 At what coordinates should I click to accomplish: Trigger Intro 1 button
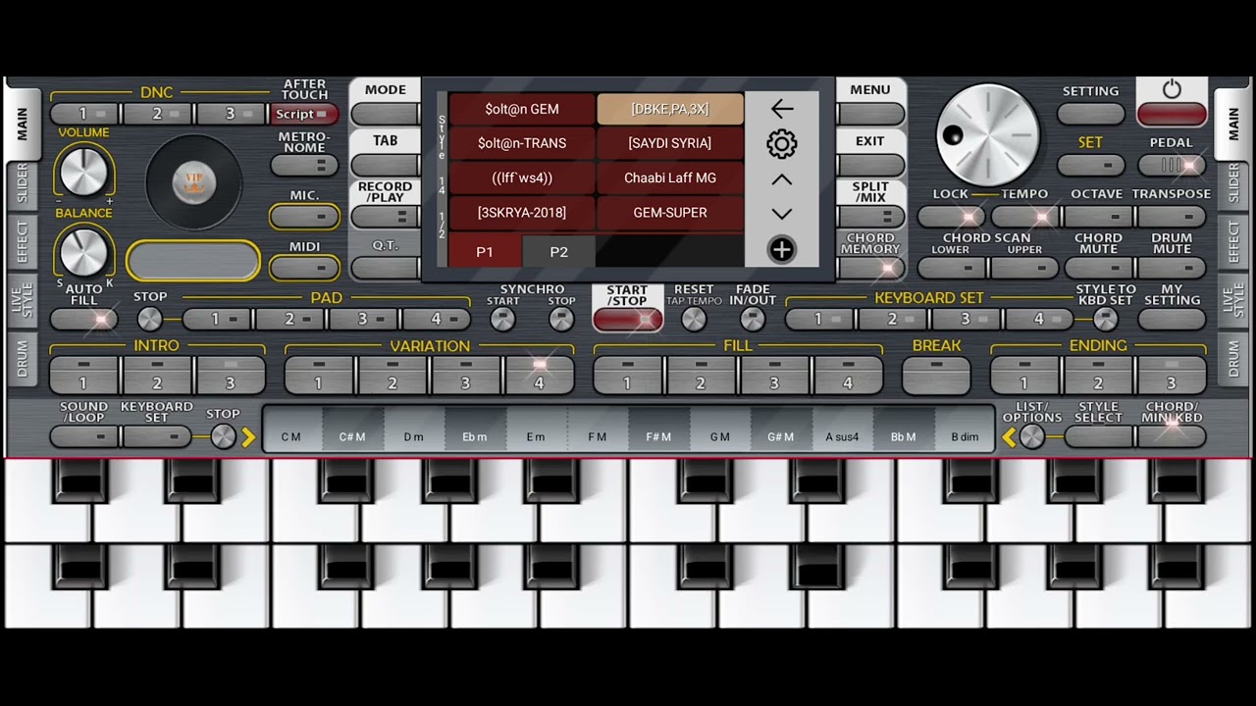(x=83, y=375)
